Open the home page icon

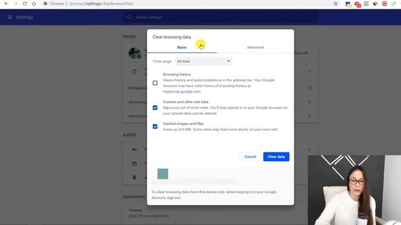pyautogui.click(x=34, y=4)
